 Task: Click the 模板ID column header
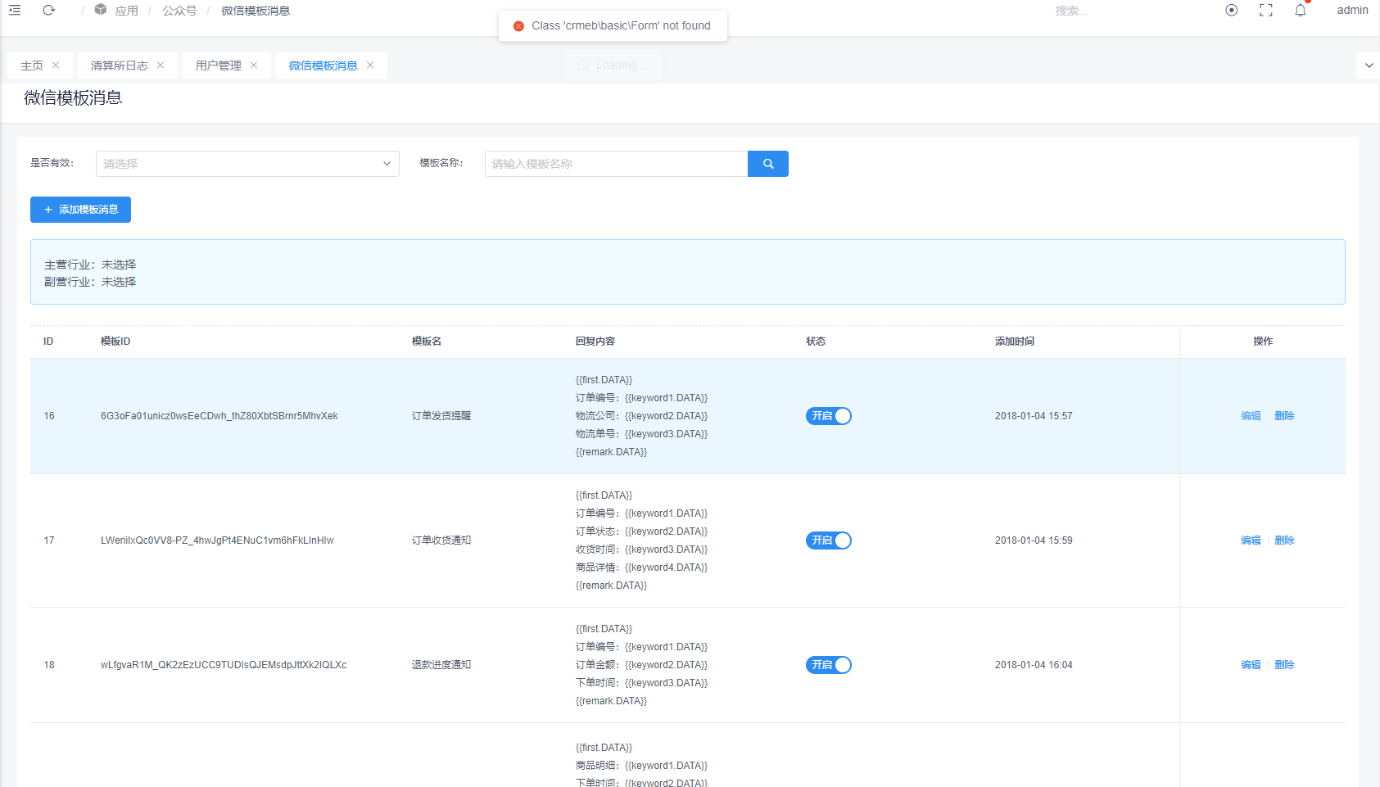coord(115,341)
